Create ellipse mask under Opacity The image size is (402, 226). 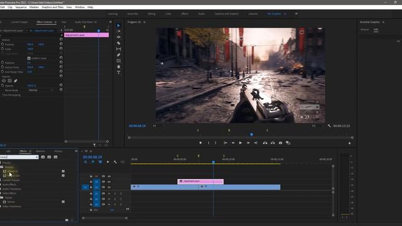pos(4,81)
